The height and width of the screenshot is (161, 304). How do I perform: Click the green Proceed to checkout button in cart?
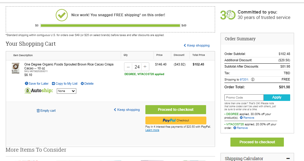176,110
